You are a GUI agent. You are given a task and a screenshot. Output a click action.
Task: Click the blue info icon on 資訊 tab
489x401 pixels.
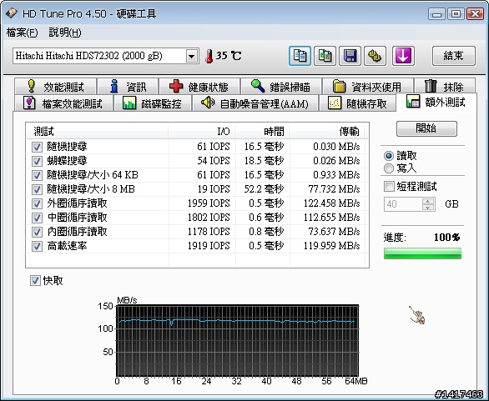(x=114, y=86)
